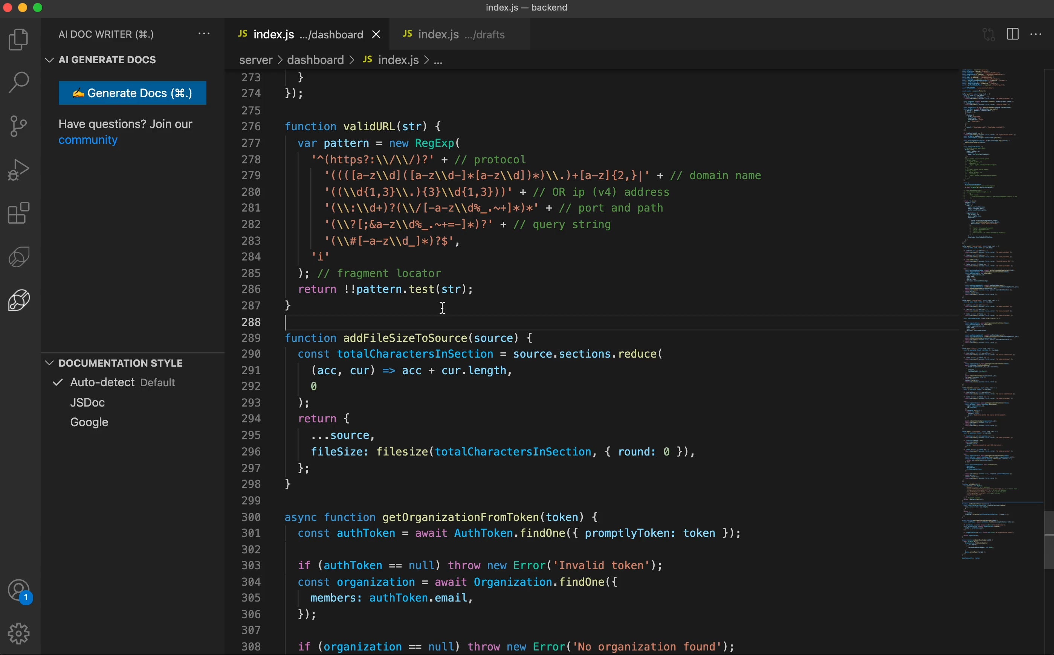Select Google documentation style
This screenshot has height=655, width=1054.
(x=89, y=422)
